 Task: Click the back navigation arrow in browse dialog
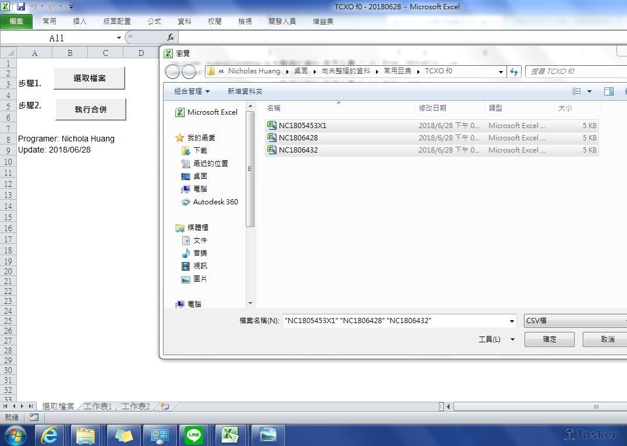point(173,72)
